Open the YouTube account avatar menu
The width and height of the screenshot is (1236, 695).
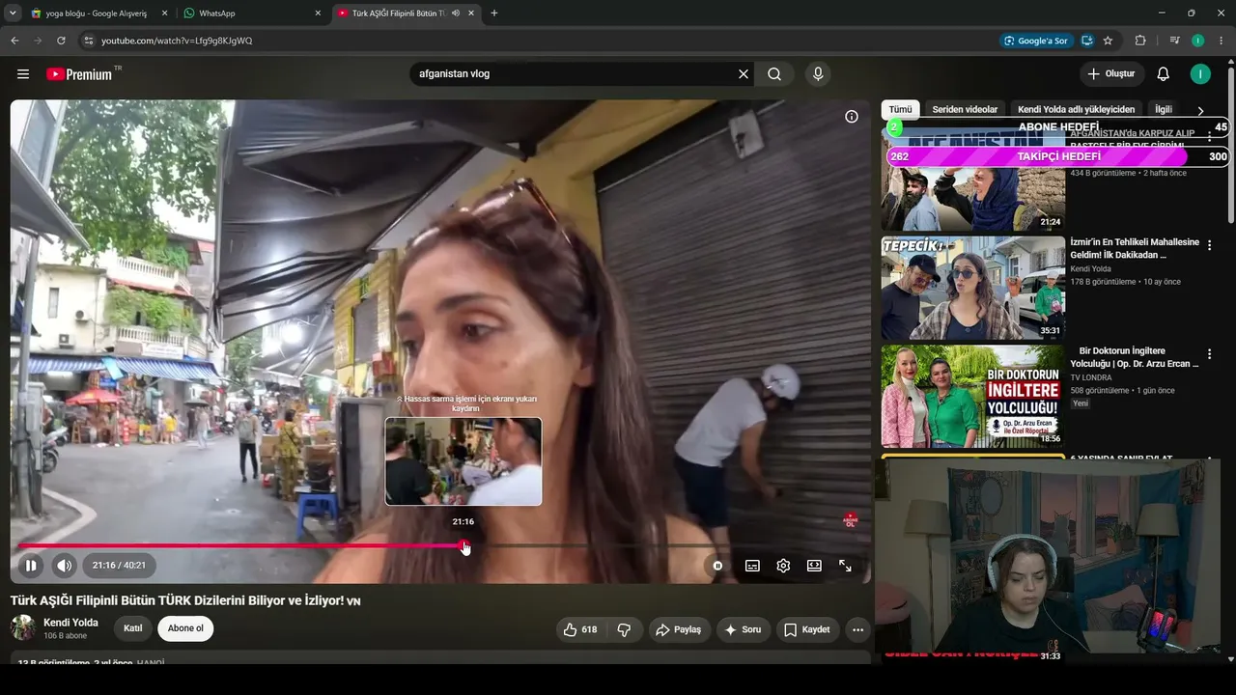click(x=1200, y=74)
